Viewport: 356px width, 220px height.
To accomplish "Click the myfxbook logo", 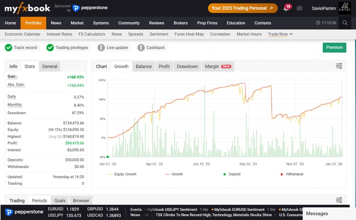I will (27, 8).
